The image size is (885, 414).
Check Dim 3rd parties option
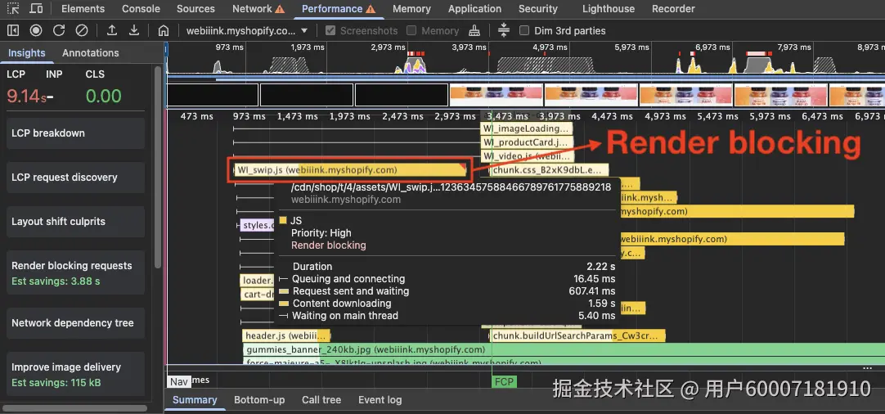524,30
